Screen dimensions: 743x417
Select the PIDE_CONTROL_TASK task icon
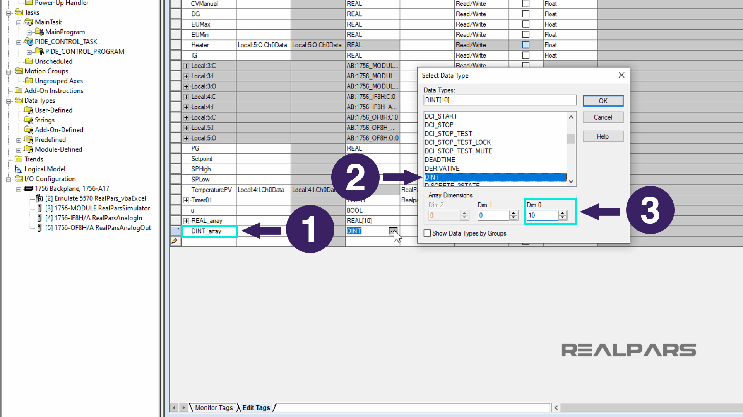(x=29, y=42)
